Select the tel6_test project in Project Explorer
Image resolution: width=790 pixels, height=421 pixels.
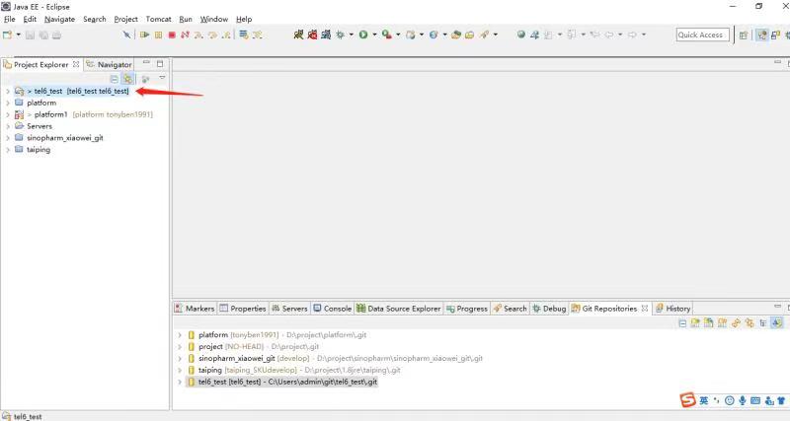[x=71, y=91]
